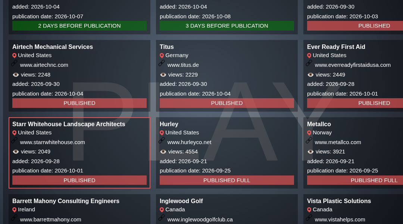403x224 pixels.
Task: Select the Starr Whitehouse Landscape Architects title
Action: (x=69, y=124)
